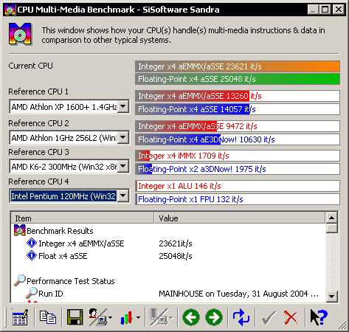This screenshot has height=332, width=349.
Task: Click the green Current CPU Floating-Point 25048 bar
Action: (x=238, y=79)
